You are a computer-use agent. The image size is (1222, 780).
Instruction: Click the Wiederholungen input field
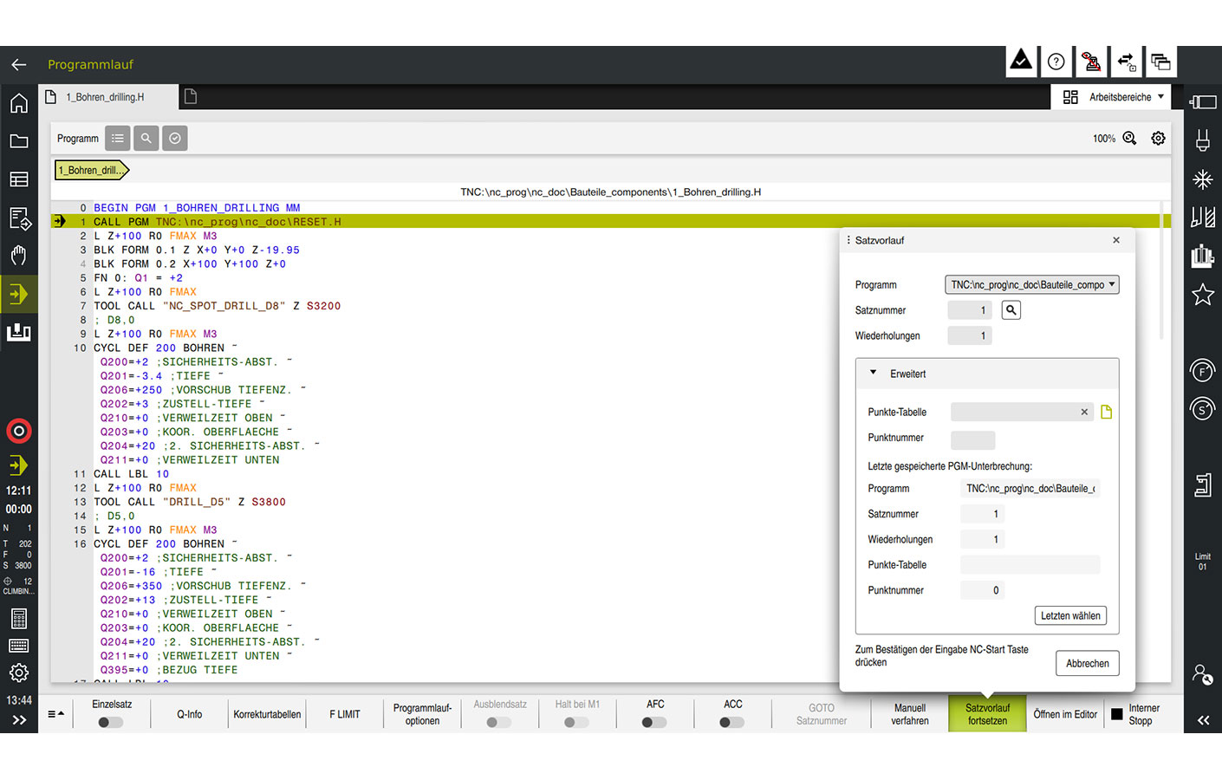[x=969, y=335]
